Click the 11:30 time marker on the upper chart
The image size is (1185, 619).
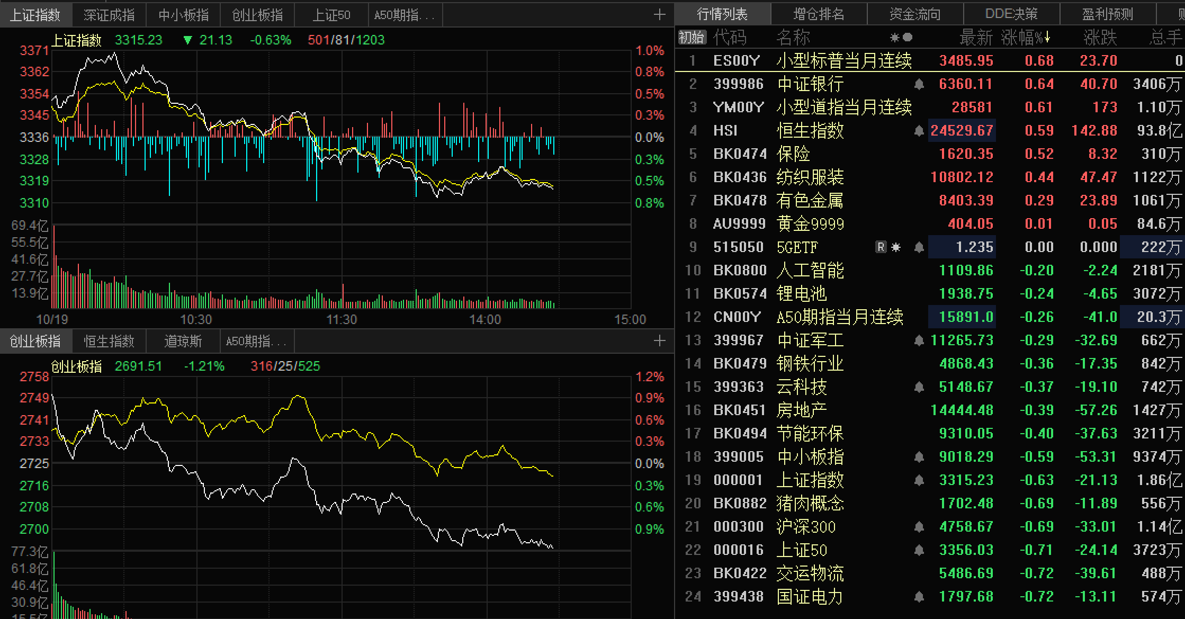point(342,319)
